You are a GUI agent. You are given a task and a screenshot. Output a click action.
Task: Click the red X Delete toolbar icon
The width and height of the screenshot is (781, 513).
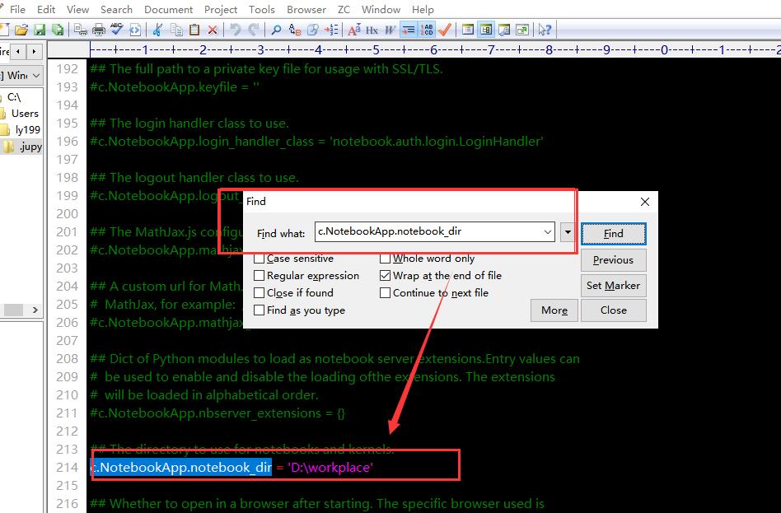[213, 30]
